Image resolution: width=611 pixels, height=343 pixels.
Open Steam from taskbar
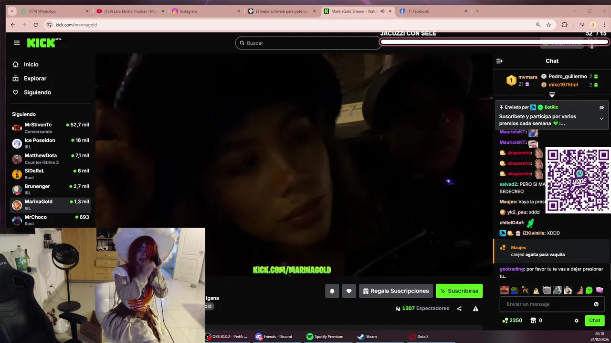(x=368, y=337)
